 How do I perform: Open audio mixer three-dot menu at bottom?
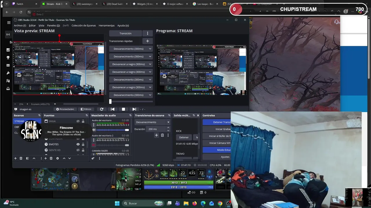[x=99, y=158]
